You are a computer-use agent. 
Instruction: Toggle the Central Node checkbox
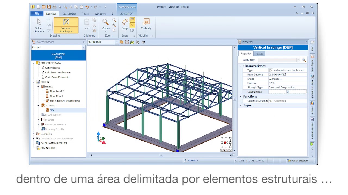click(x=288, y=92)
